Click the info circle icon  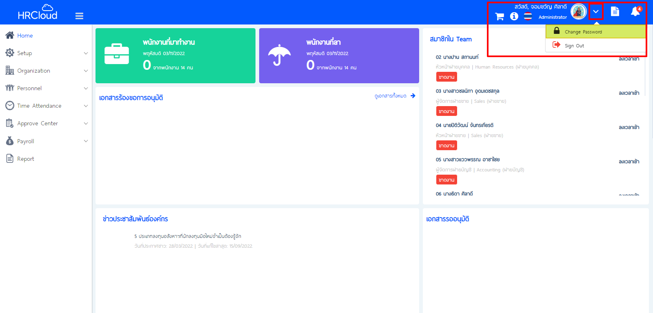click(x=514, y=16)
